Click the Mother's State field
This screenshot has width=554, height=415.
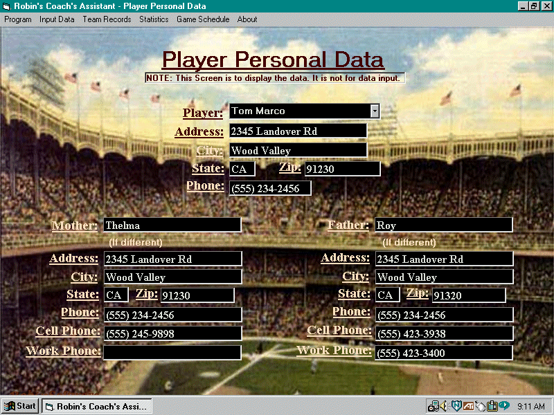coord(116,295)
